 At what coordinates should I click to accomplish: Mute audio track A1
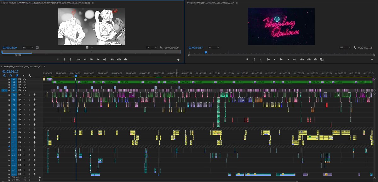click(x=24, y=95)
